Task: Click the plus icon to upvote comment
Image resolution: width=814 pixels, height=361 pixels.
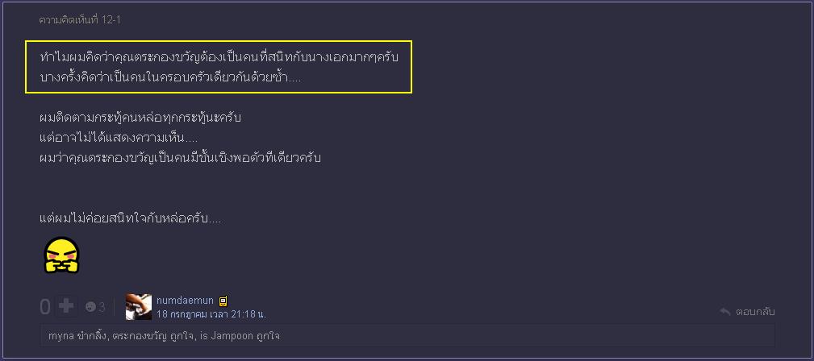Action: tap(67, 306)
